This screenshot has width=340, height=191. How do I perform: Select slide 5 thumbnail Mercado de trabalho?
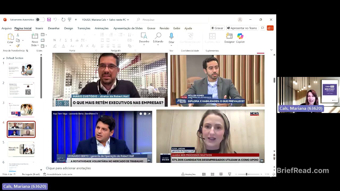(21, 149)
